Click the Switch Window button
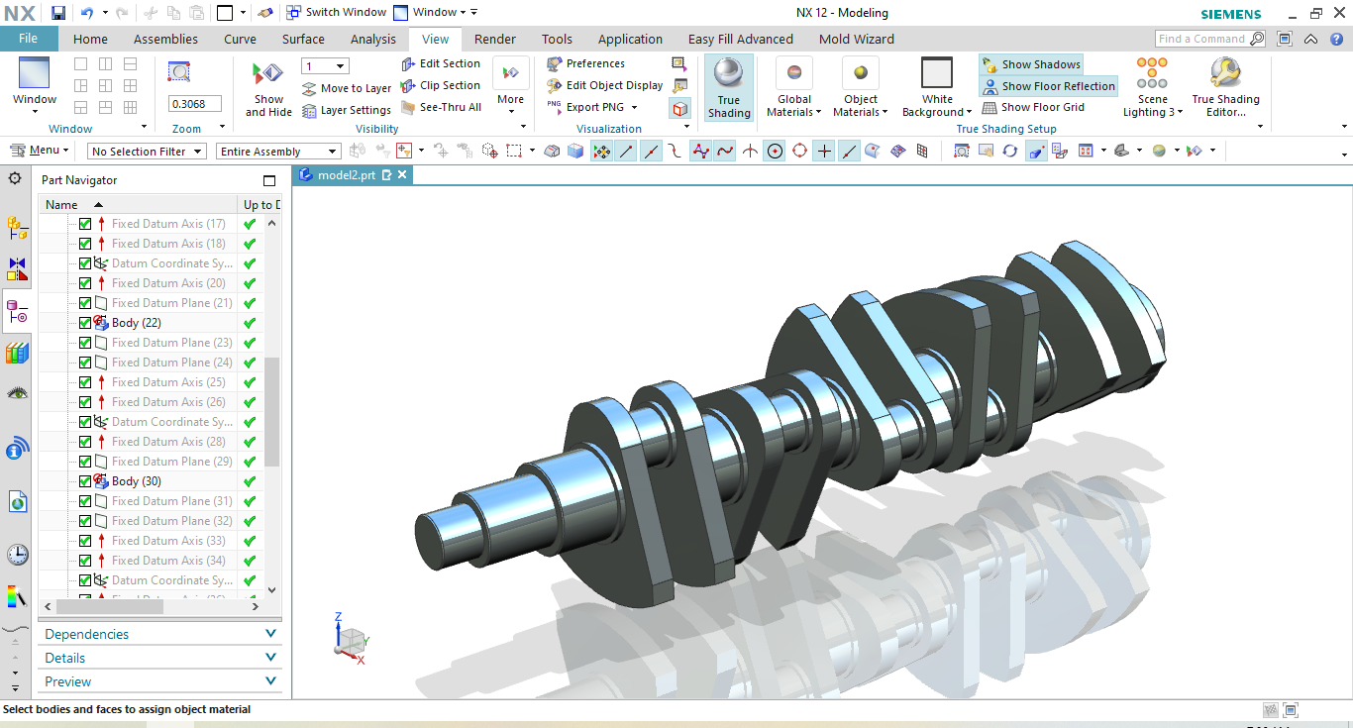 337,12
